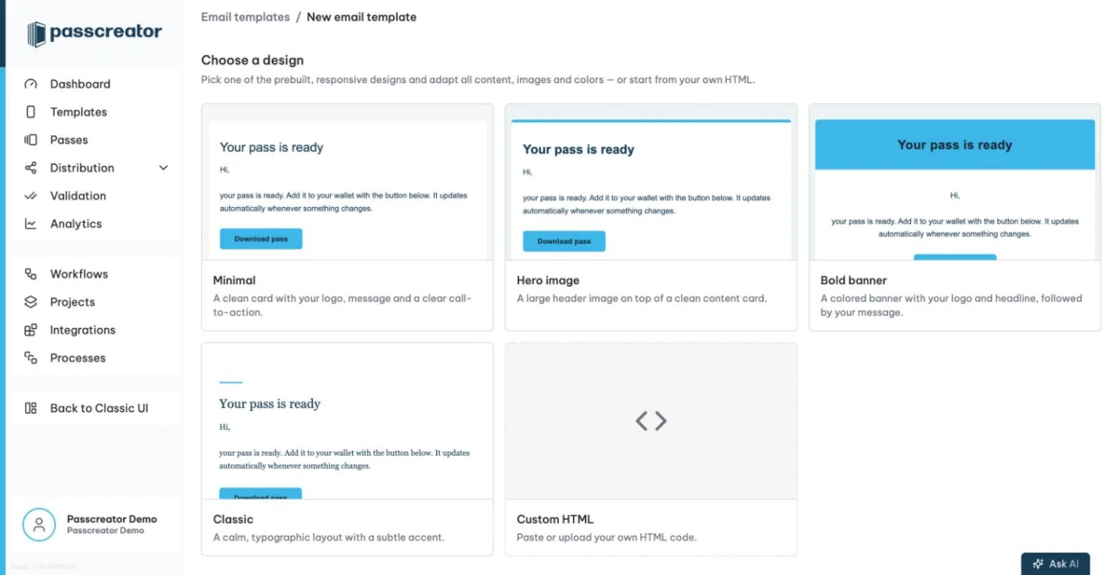Click the Analytics chart icon
The width and height of the screenshot is (1118, 575).
tap(31, 224)
